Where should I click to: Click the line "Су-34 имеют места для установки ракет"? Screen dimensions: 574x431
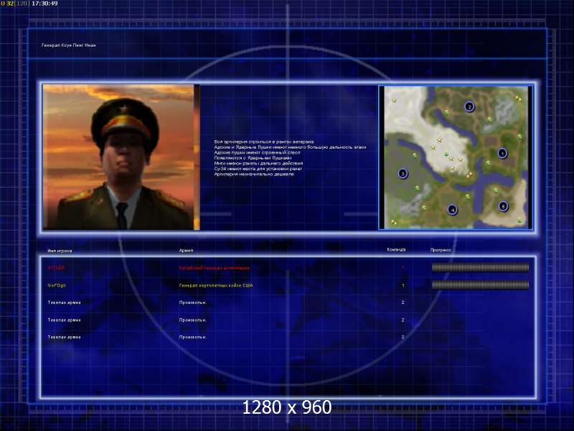coord(258,169)
